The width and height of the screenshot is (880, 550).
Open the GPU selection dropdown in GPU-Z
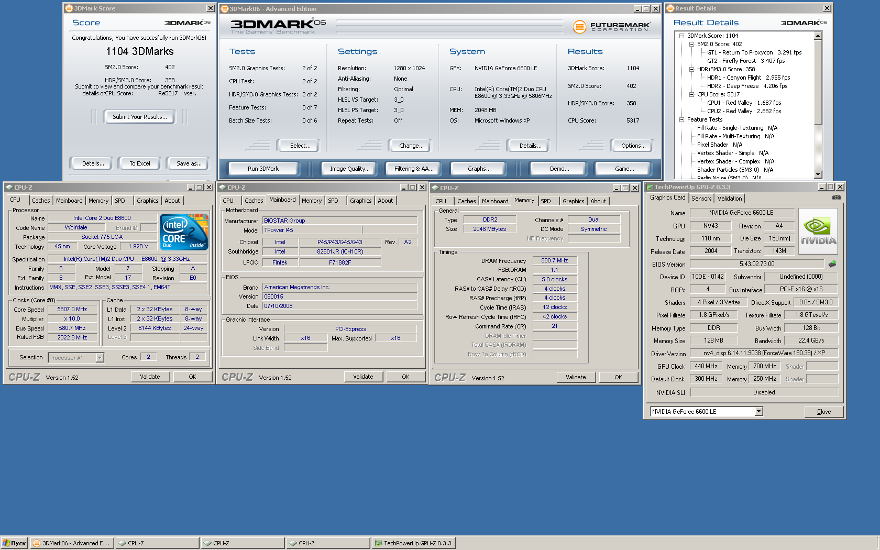tap(758, 412)
